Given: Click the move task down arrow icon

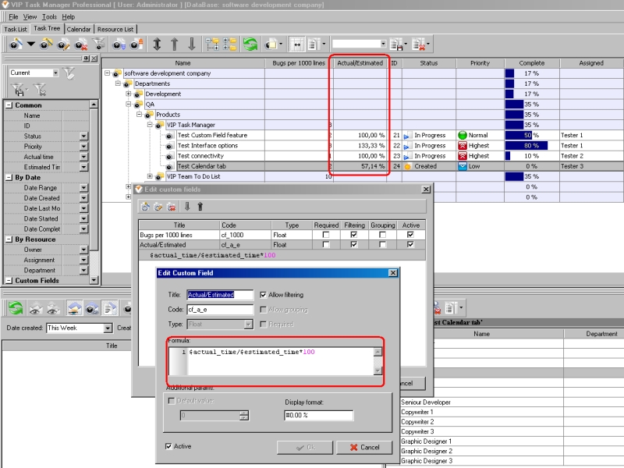Looking at the screenshot, I should point(192,44).
